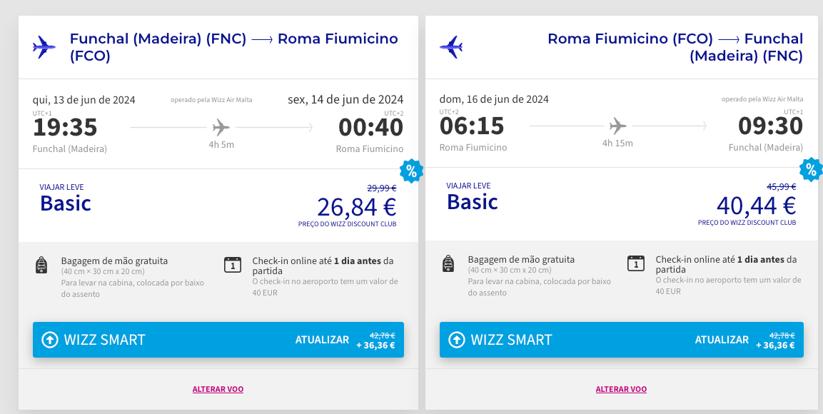Click the grey plane icon above the 4h 5m duration
The height and width of the screenshot is (414, 823).
coord(221,127)
